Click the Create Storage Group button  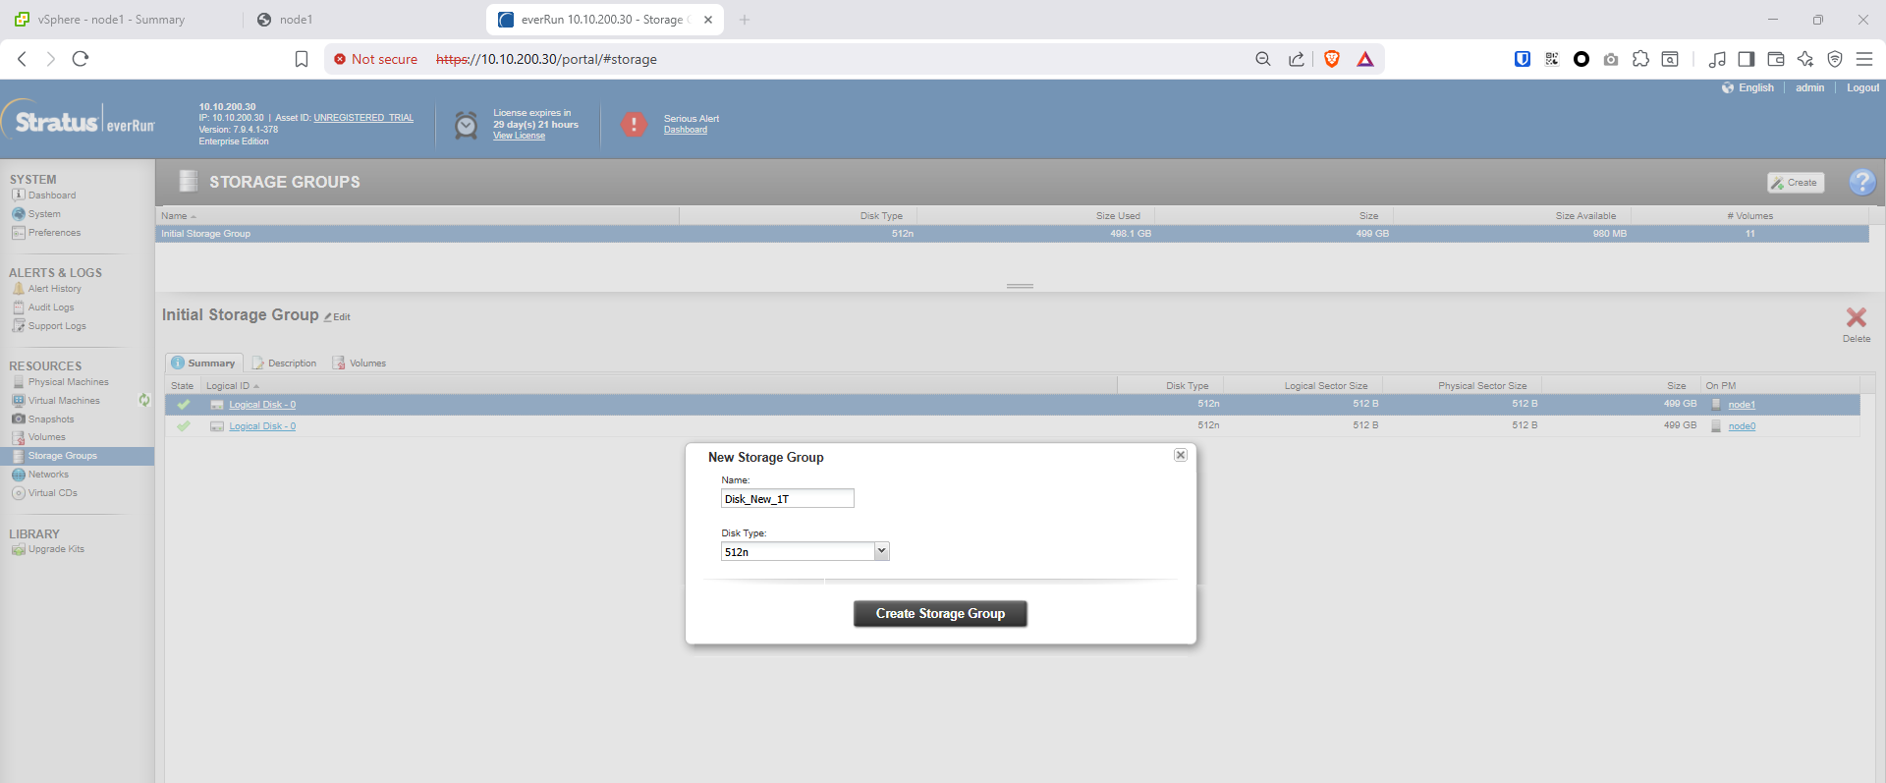tap(940, 614)
